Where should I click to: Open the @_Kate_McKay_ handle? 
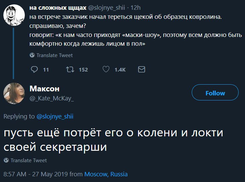click(x=52, y=98)
